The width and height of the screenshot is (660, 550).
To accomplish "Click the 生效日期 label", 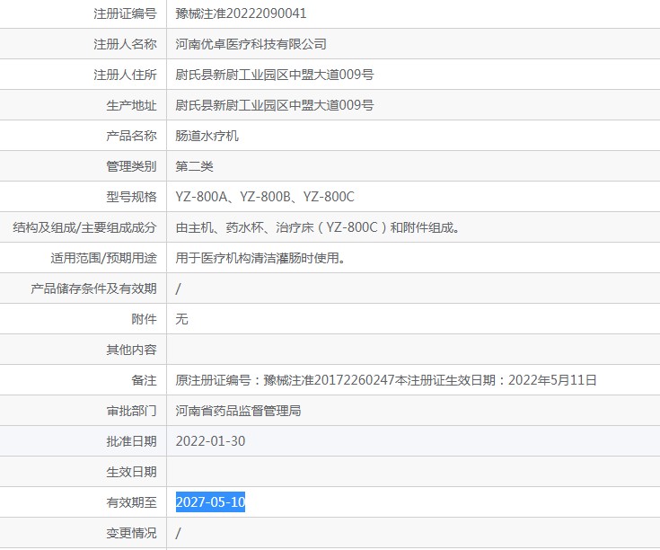I will pyautogui.click(x=131, y=472).
